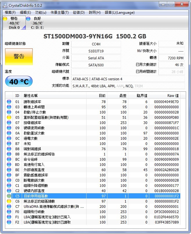The width and height of the screenshot is (191, 234).
Task: Select the row 無法修正的磁區總數
Action: tap(93, 201)
